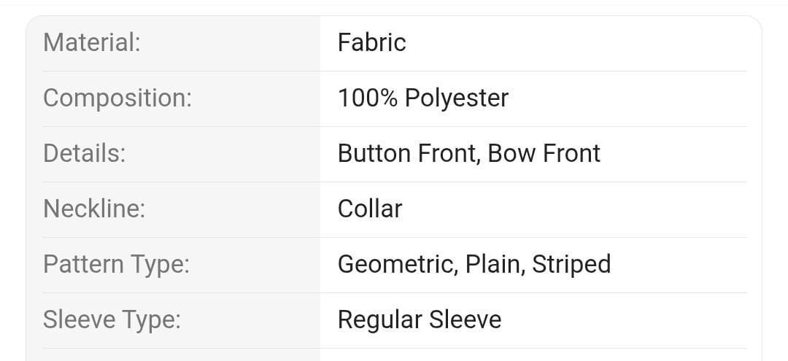This screenshot has height=361, width=788.
Task: Click the Sleeve Type label
Action: pyautogui.click(x=112, y=319)
